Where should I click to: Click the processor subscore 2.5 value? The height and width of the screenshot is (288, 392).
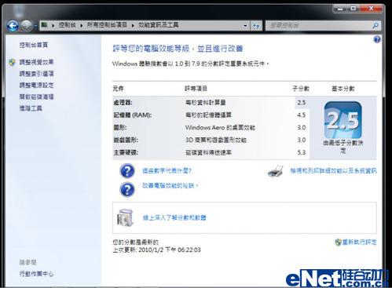[302, 103]
